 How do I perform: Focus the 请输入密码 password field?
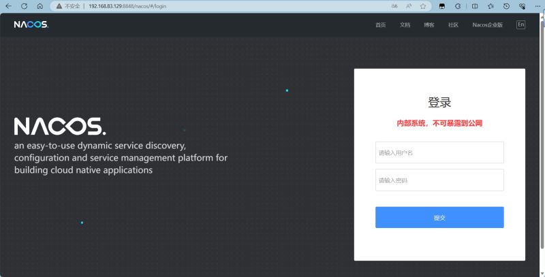click(x=439, y=180)
